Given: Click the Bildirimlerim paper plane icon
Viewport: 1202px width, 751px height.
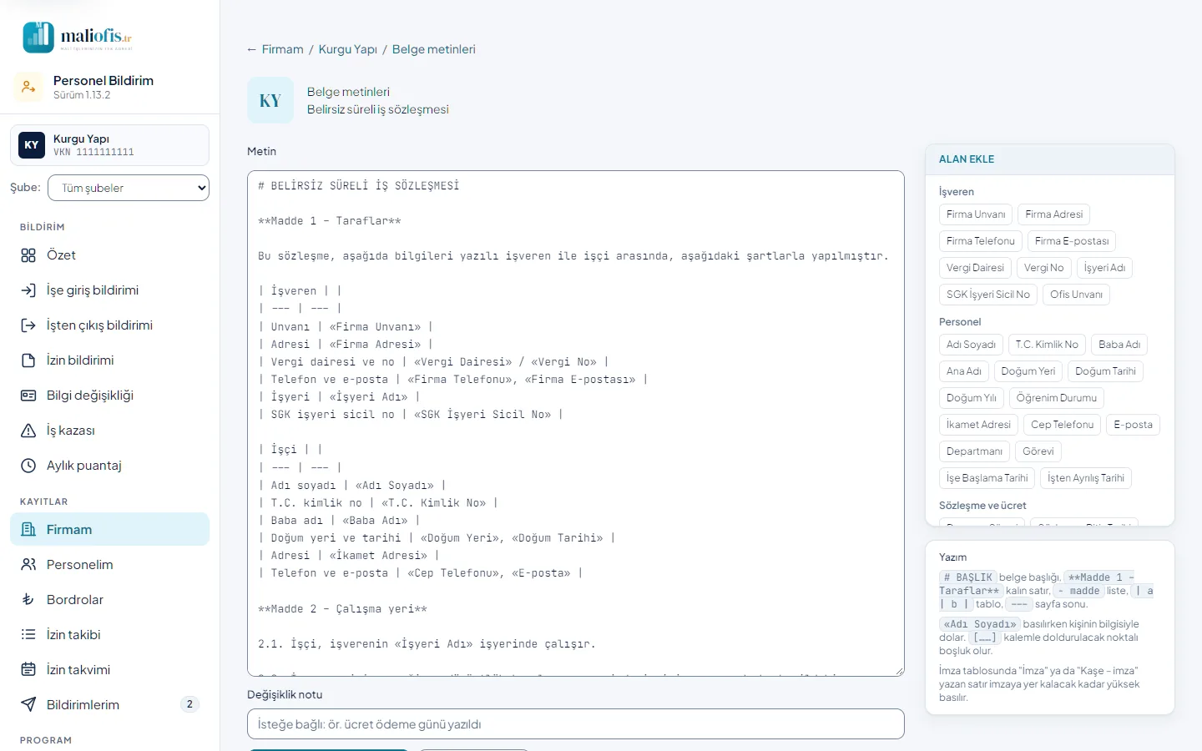Looking at the screenshot, I should (28, 705).
